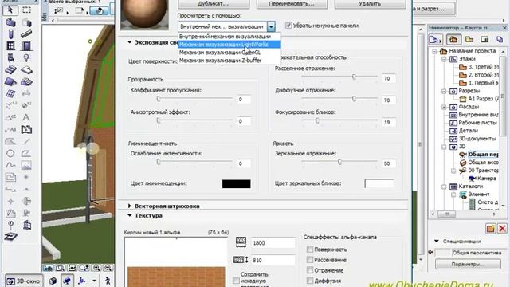Select Рабочие листы in Navigator tree

click(x=477, y=123)
